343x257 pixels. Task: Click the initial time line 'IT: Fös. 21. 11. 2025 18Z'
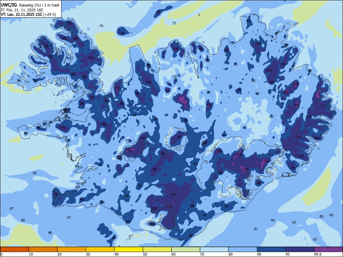click(x=22, y=10)
